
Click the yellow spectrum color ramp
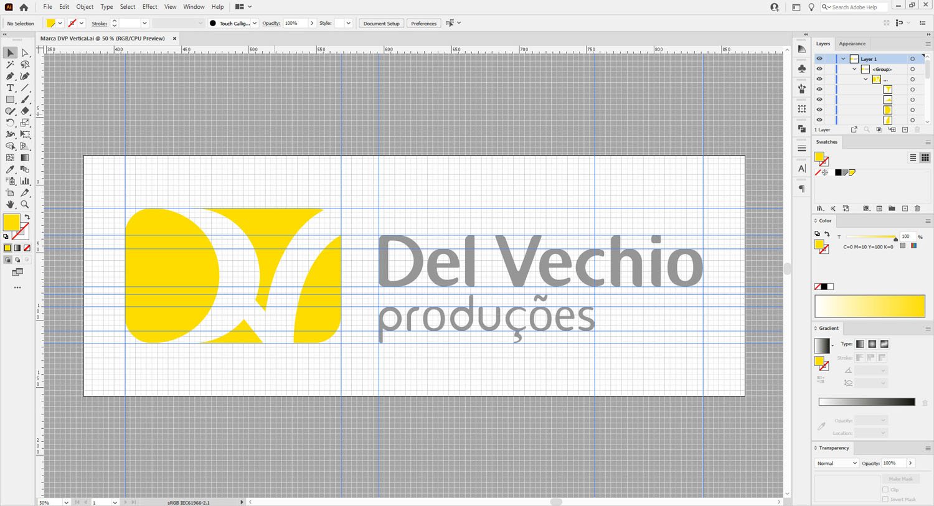[x=870, y=307]
